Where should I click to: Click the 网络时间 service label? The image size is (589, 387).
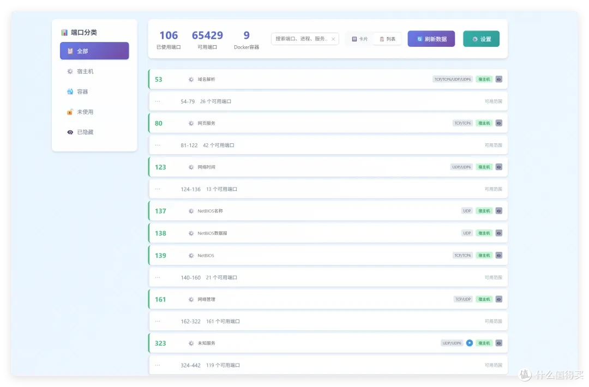(x=206, y=167)
